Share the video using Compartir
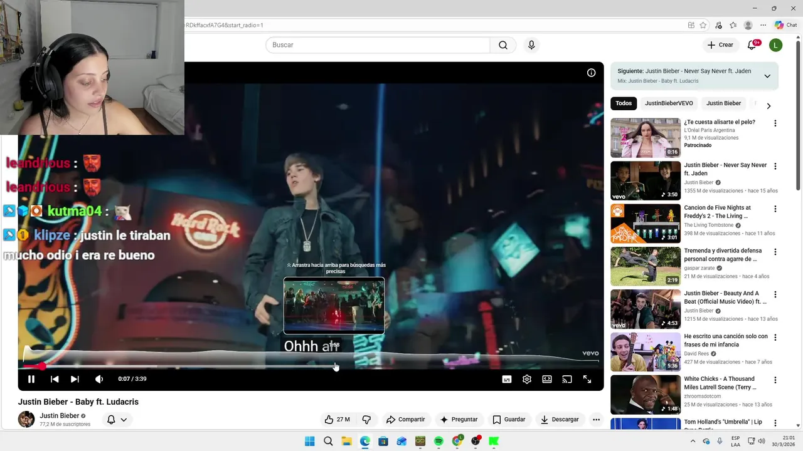 (405, 420)
